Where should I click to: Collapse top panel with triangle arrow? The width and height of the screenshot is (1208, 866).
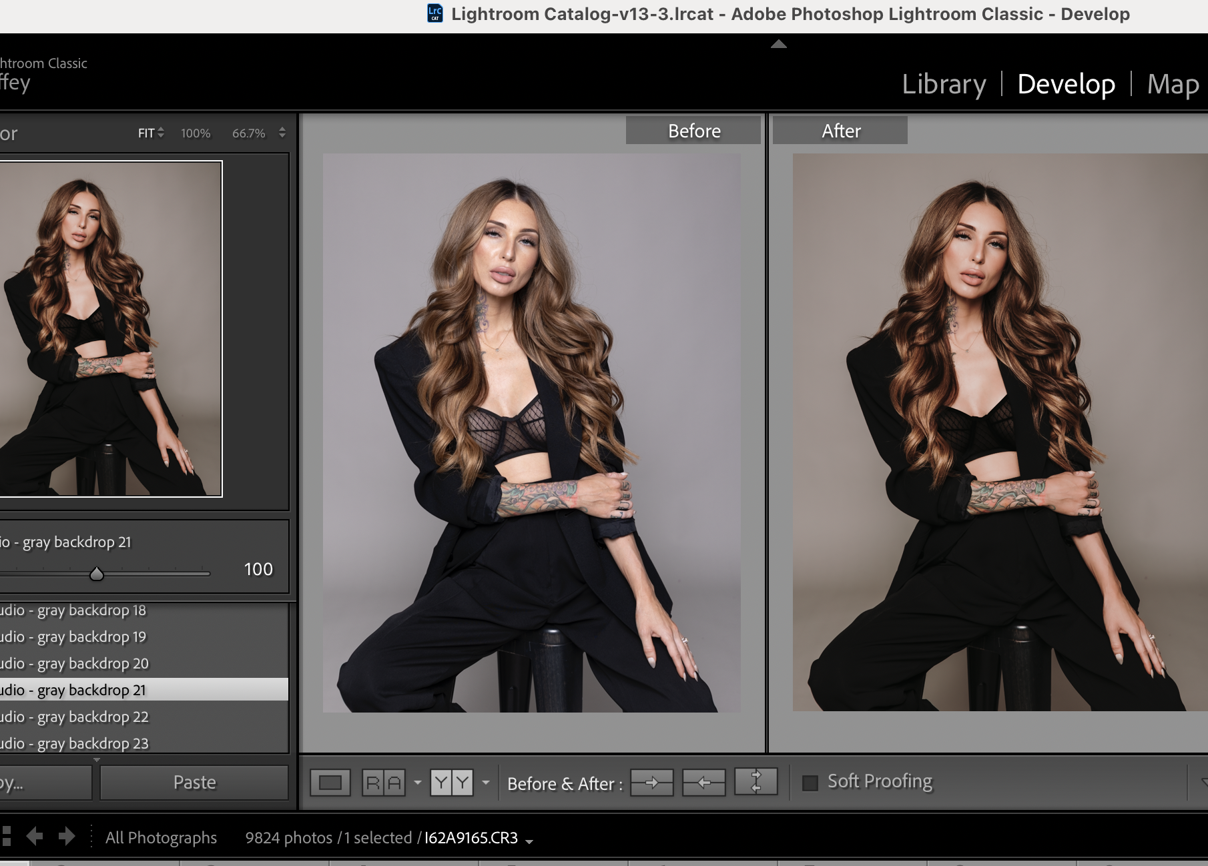pos(779,44)
